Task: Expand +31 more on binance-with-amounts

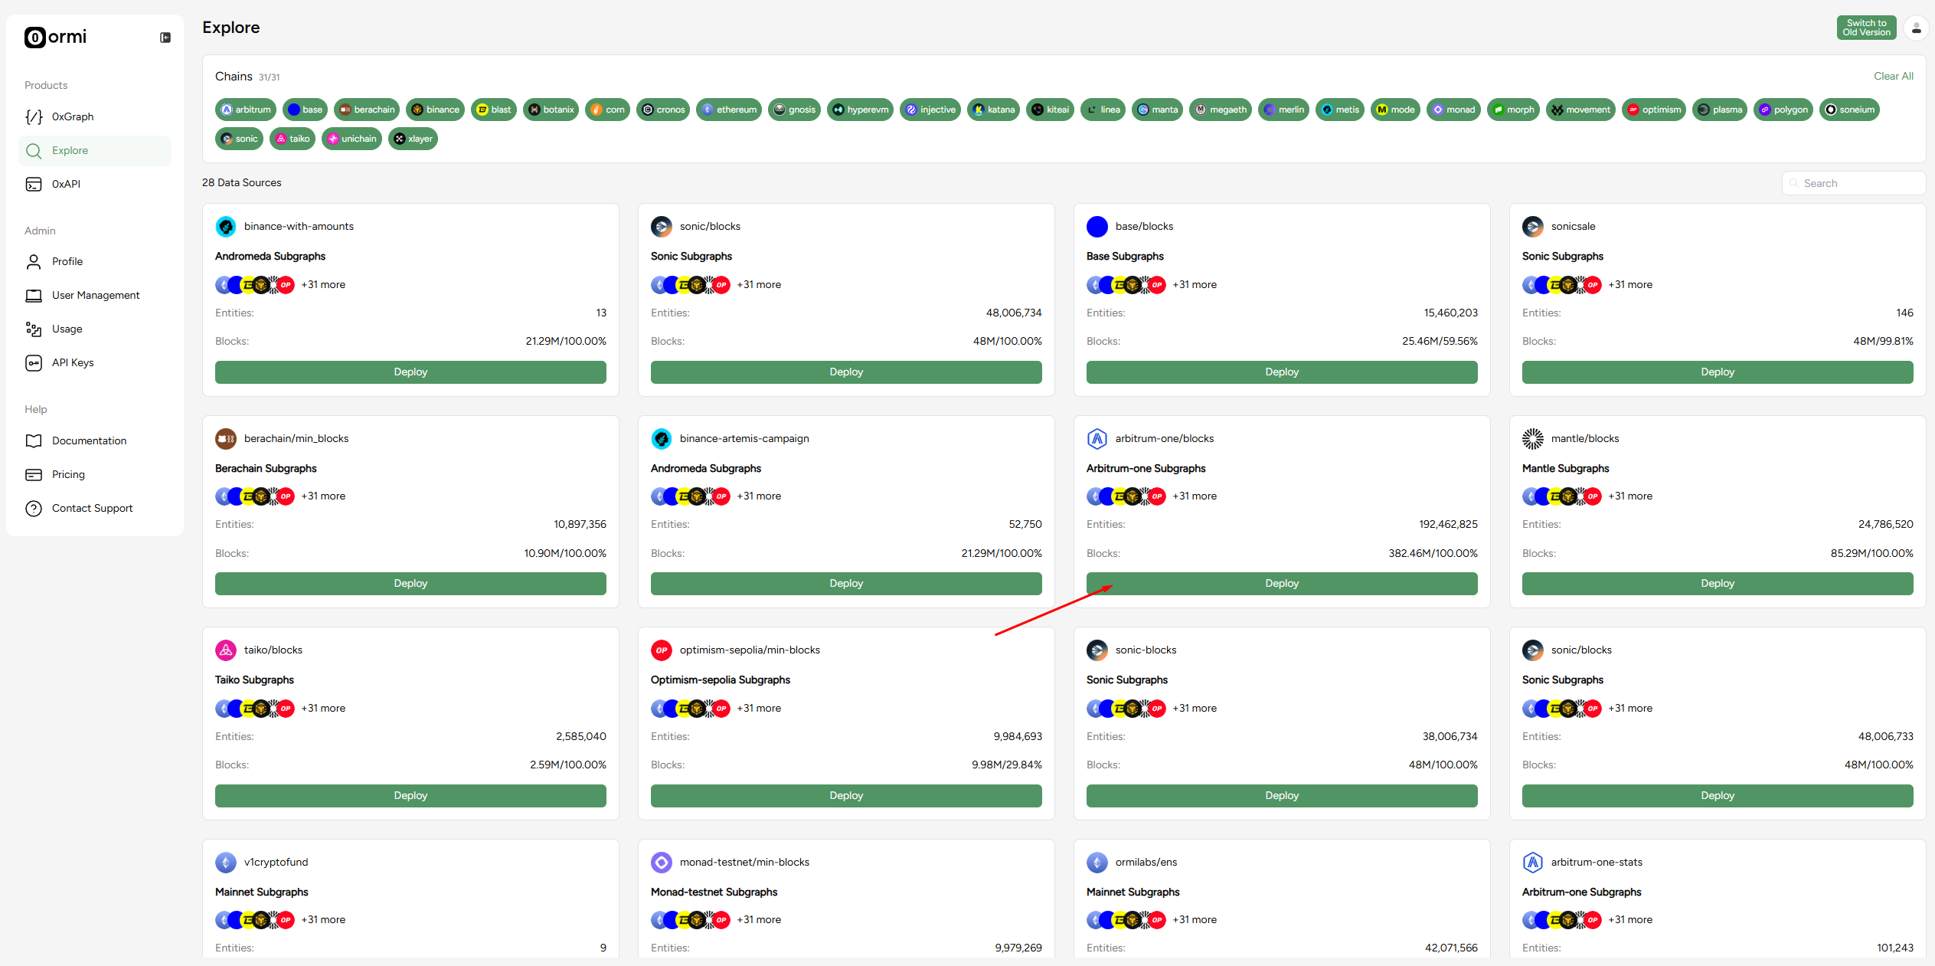Action: point(323,285)
